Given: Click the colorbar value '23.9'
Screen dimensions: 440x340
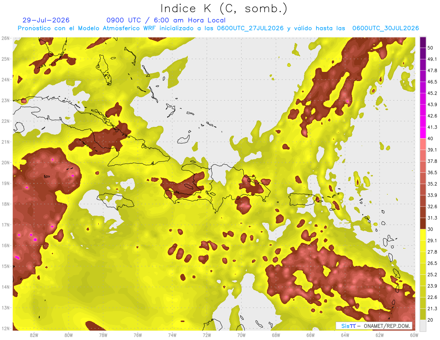Looking at the screenshot, I should (x=432, y=286).
